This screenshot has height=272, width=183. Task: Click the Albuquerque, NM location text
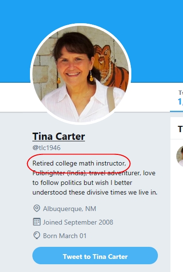point(70,209)
